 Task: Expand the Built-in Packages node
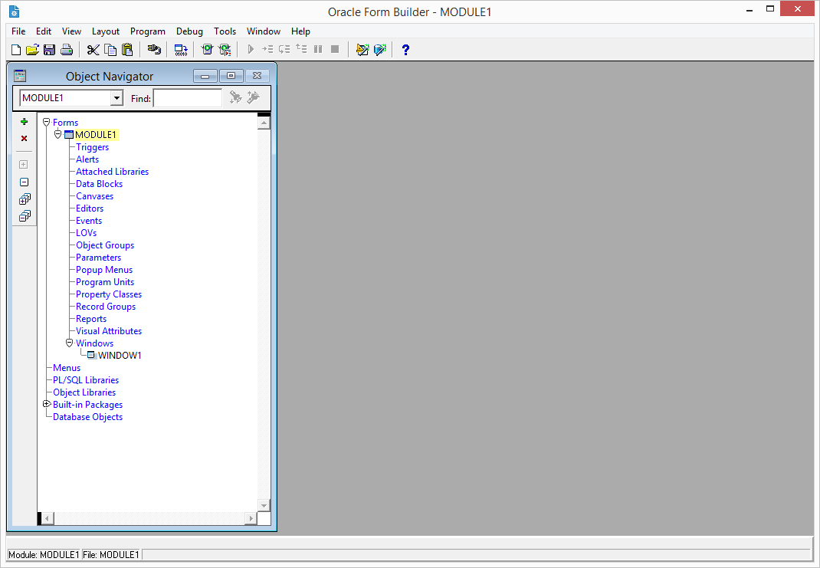pyautogui.click(x=47, y=404)
